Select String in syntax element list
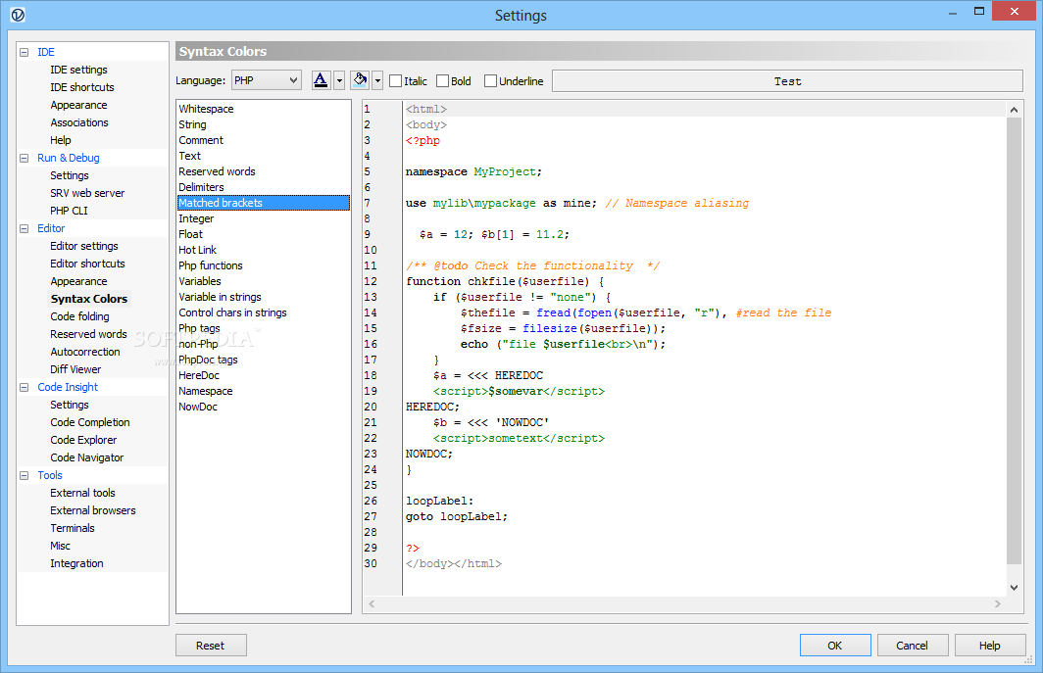Viewport: 1043px width, 673px height. 192,124
